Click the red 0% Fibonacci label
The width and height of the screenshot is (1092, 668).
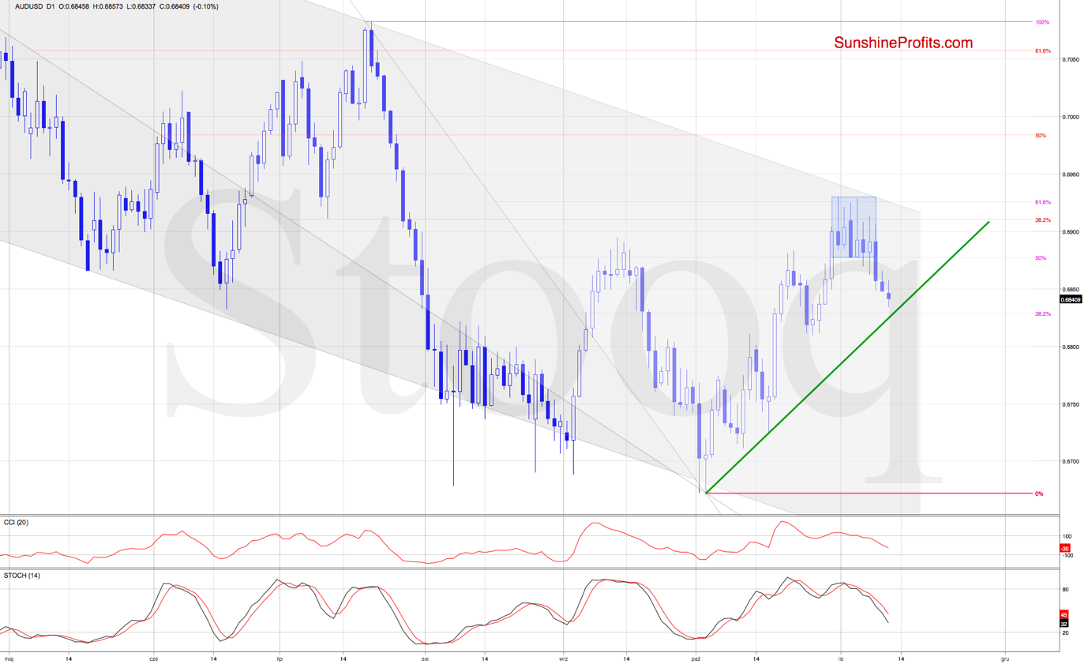[x=1039, y=493]
